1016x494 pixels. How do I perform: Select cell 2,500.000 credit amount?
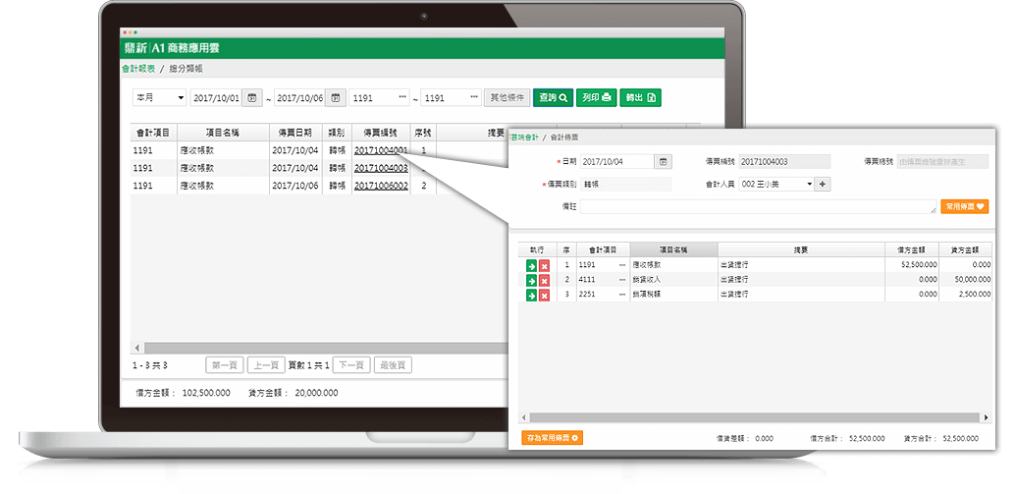[x=966, y=295]
